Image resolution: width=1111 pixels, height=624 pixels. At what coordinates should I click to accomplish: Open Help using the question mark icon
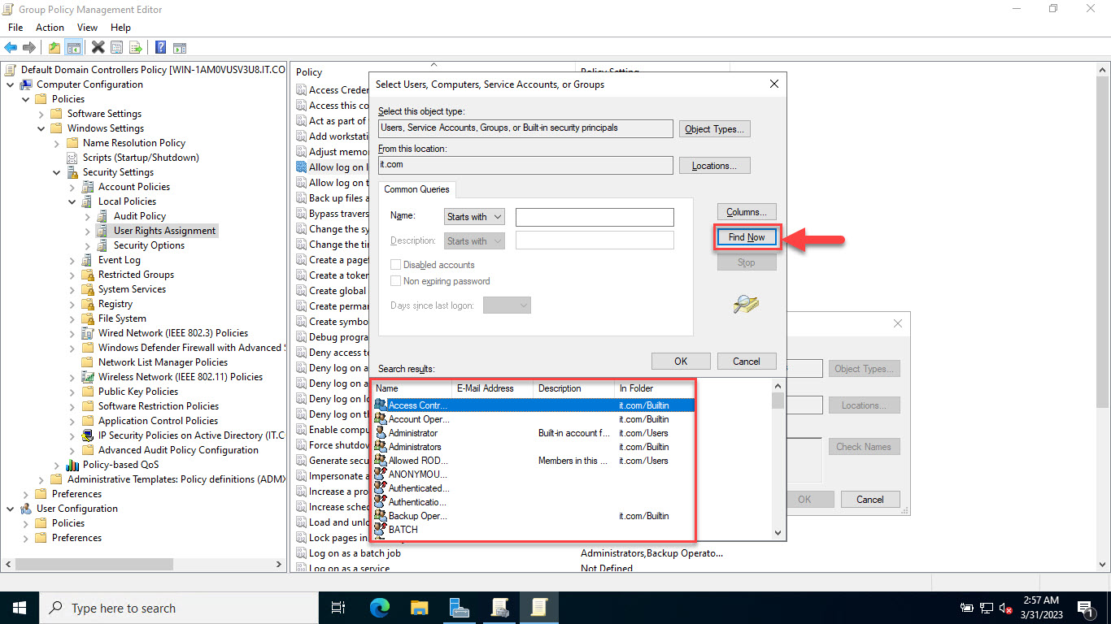(159, 46)
